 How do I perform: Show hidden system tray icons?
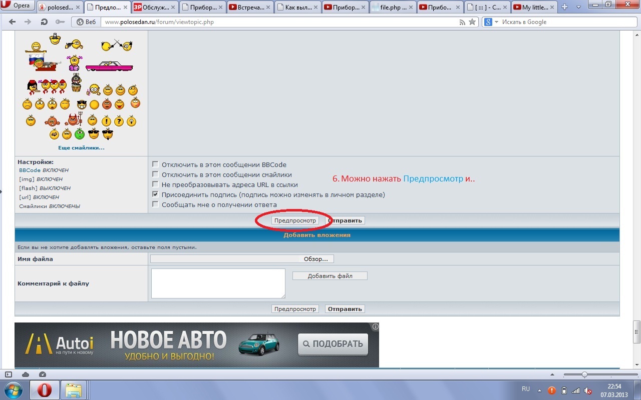click(x=539, y=390)
